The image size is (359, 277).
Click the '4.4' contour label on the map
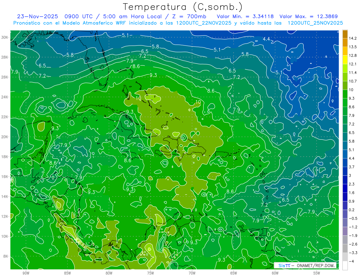pyautogui.click(x=267, y=39)
